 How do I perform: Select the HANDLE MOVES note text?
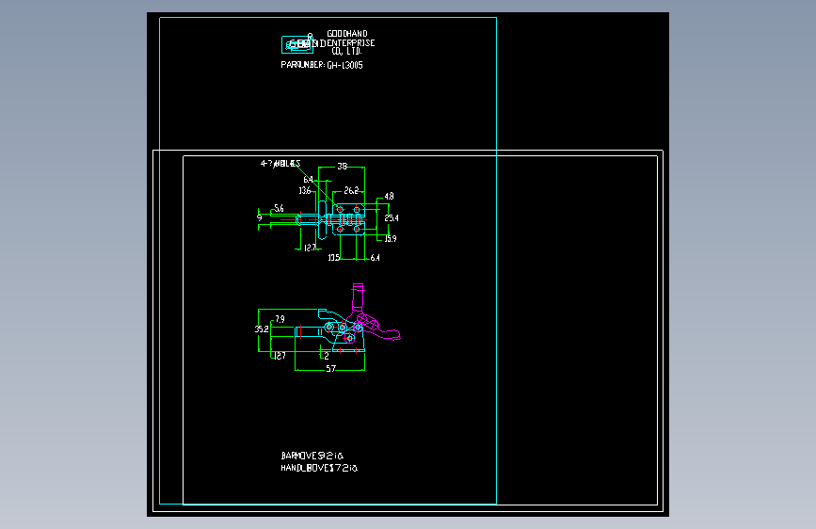point(319,468)
